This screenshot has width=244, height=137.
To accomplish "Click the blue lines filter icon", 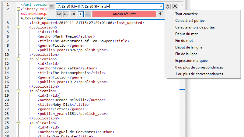I will (88, 14).
